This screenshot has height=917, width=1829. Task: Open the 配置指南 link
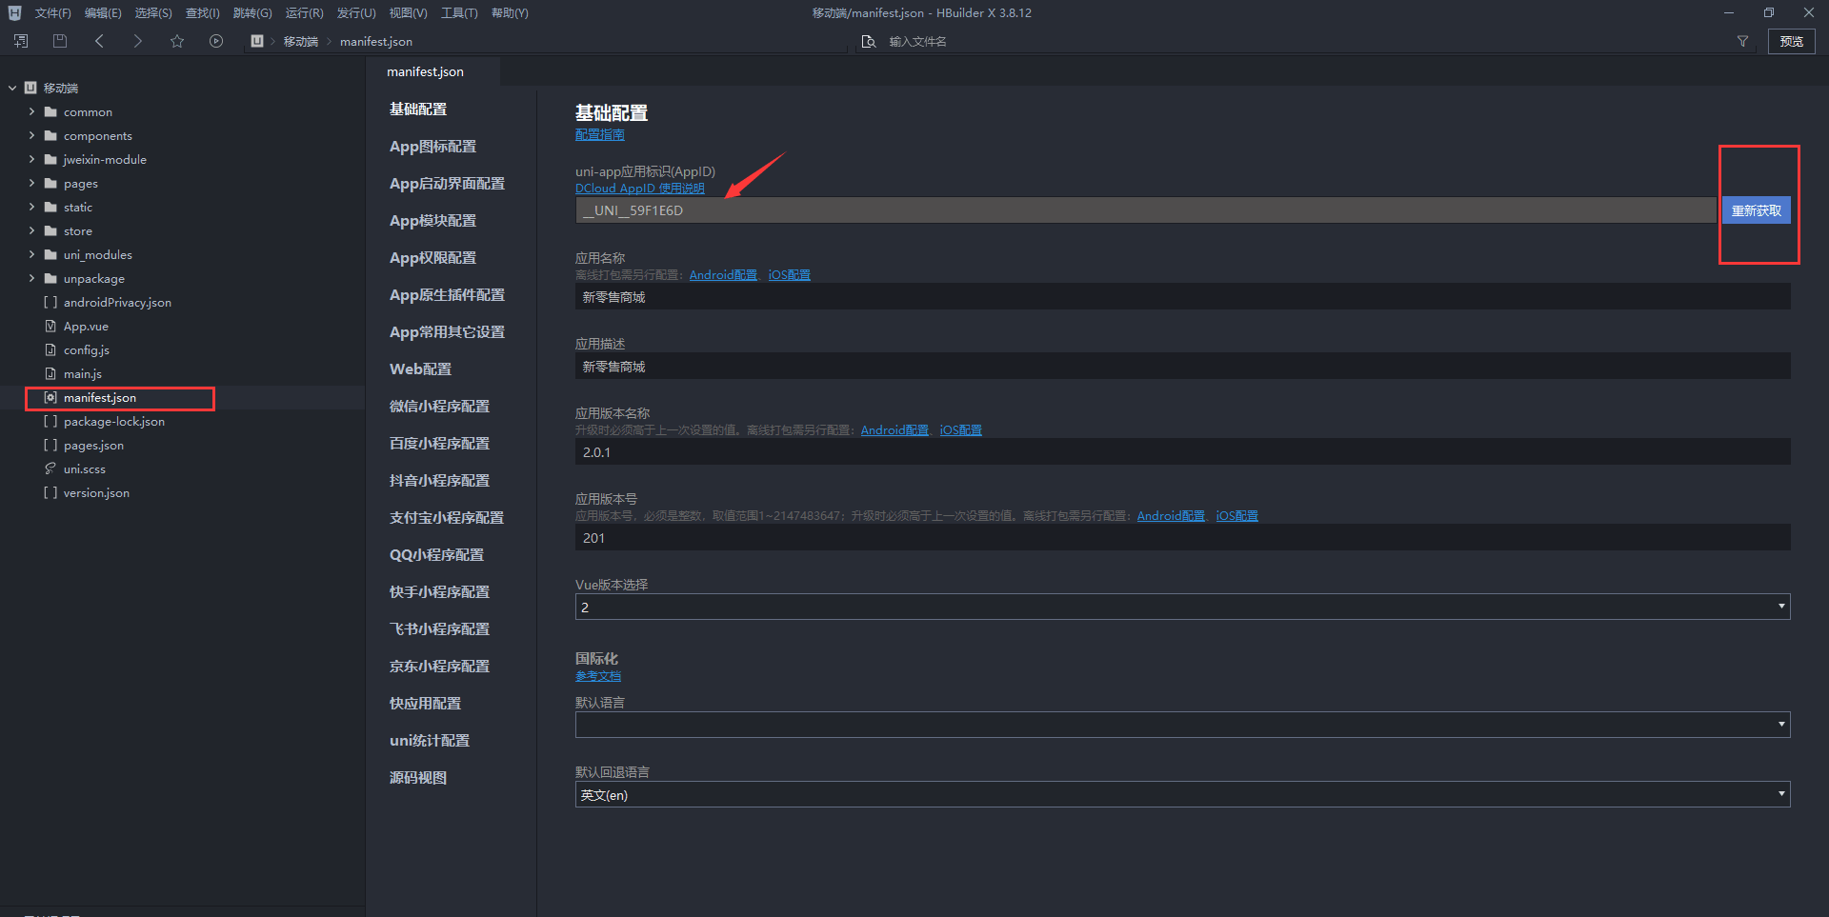(x=600, y=134)
